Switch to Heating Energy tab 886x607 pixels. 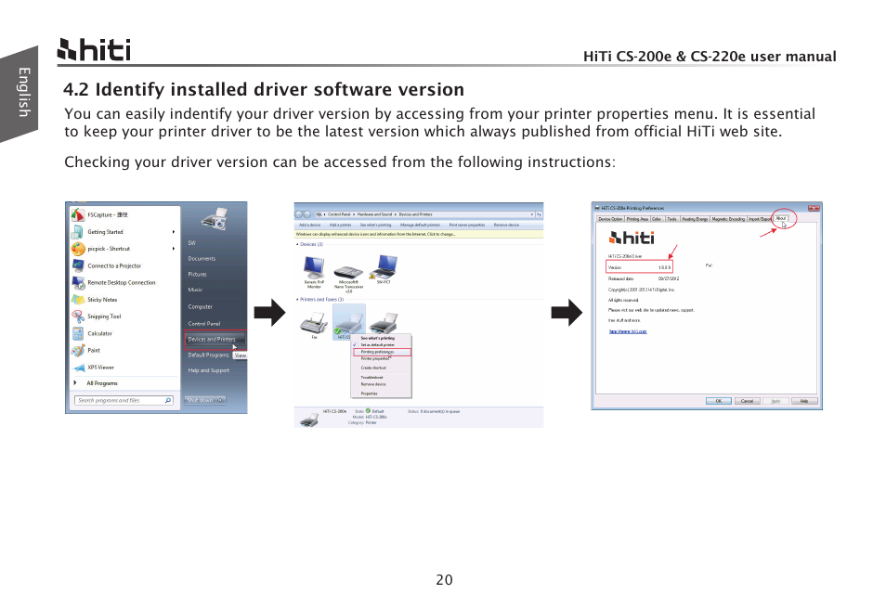(695, 219)
